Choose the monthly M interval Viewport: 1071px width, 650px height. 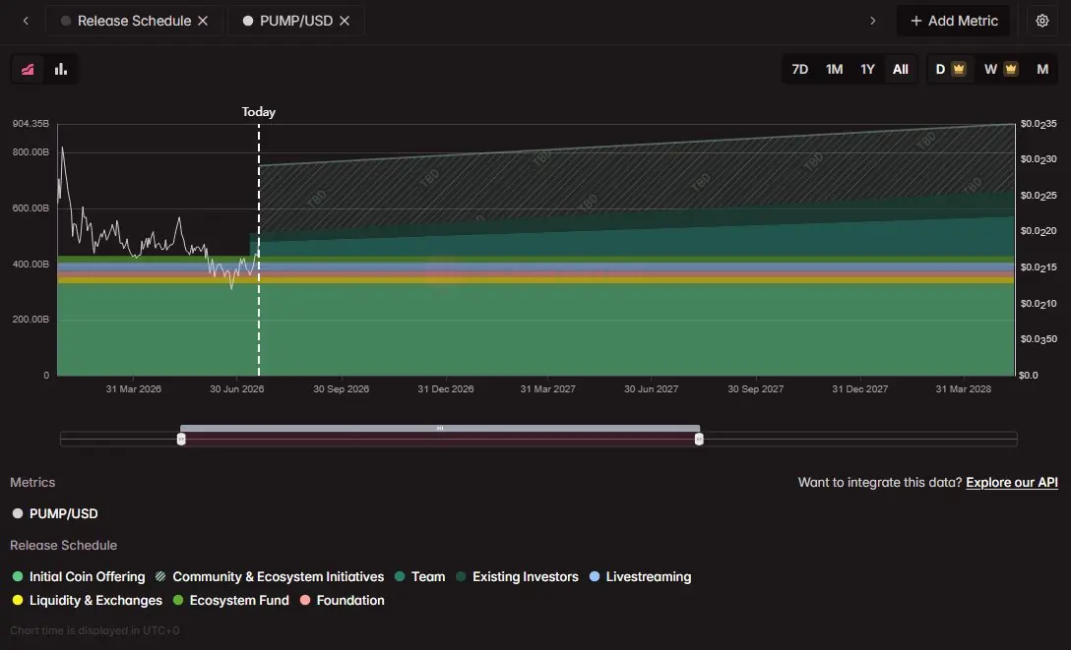(1042, 69)
